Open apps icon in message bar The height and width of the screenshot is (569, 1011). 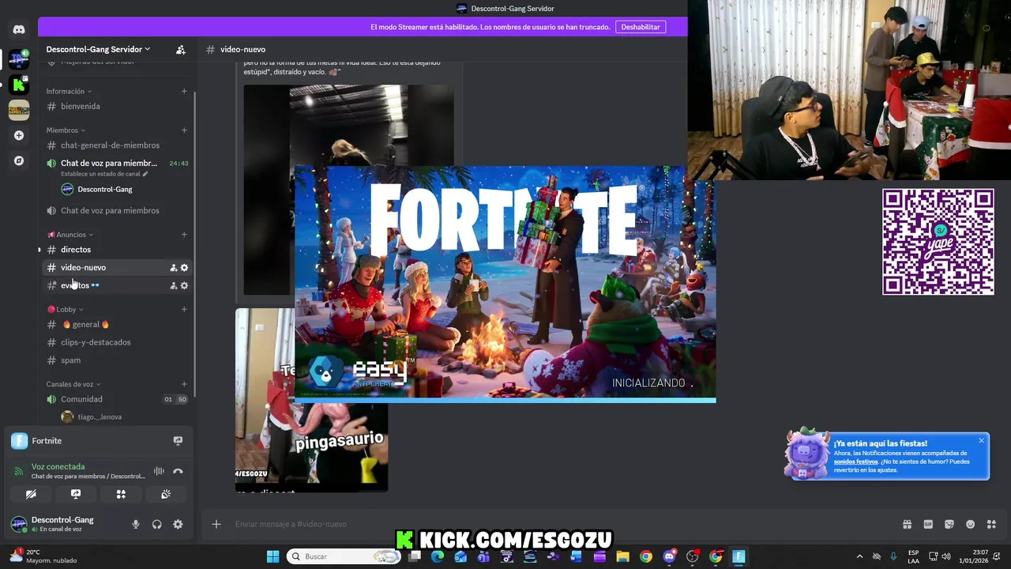coord(992,524)
